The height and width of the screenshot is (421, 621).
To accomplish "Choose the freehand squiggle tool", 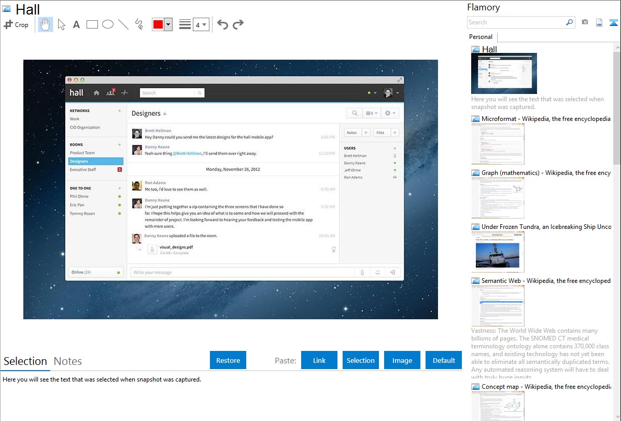I will coord(139,24).
